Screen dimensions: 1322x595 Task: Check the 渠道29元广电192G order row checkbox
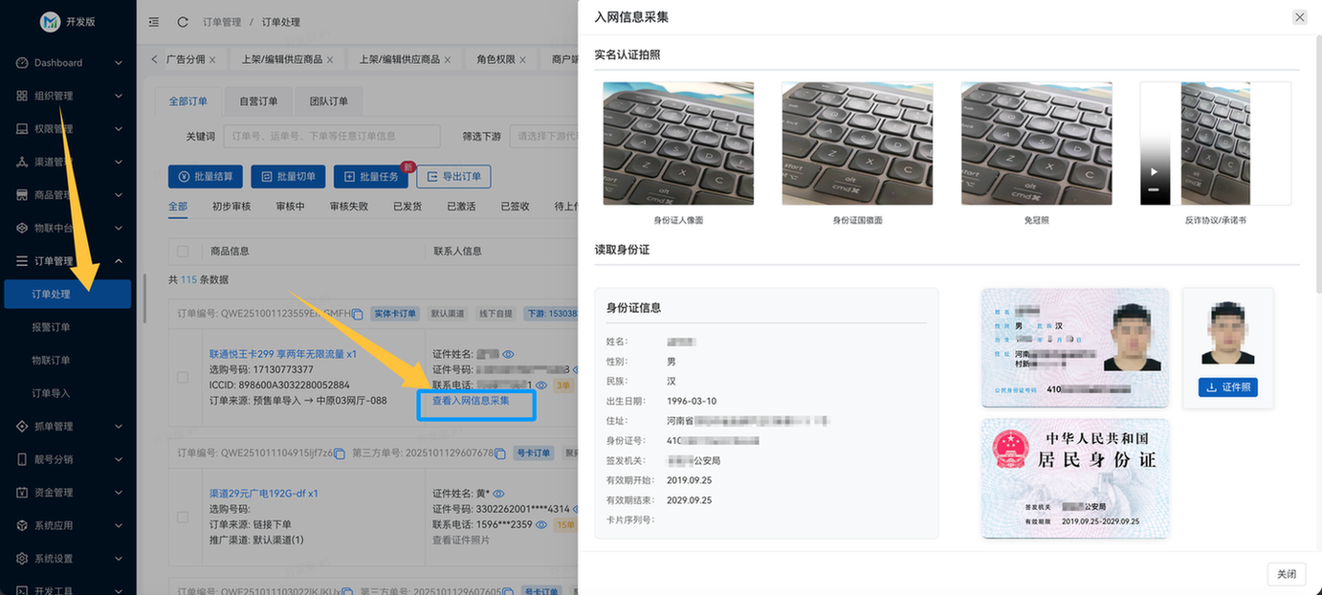click(x=183, y=517)
